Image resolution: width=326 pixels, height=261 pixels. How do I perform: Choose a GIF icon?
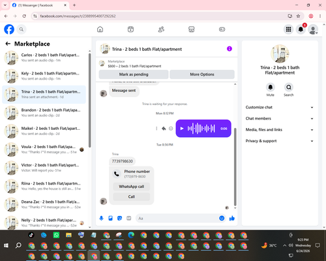pyautogui.click(x=129, y=218)
